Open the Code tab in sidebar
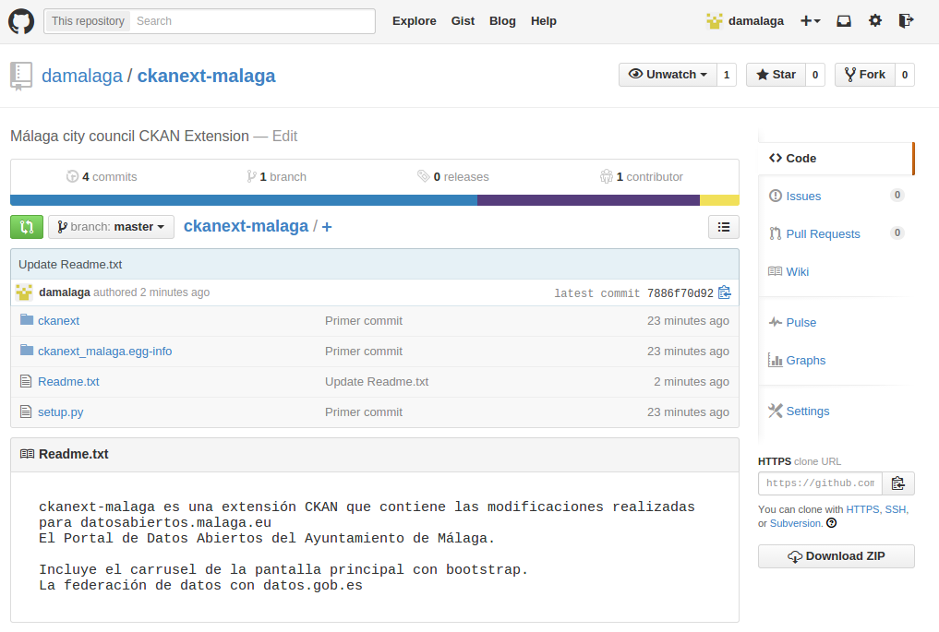The image size is (939, 632). pos(836,159)
